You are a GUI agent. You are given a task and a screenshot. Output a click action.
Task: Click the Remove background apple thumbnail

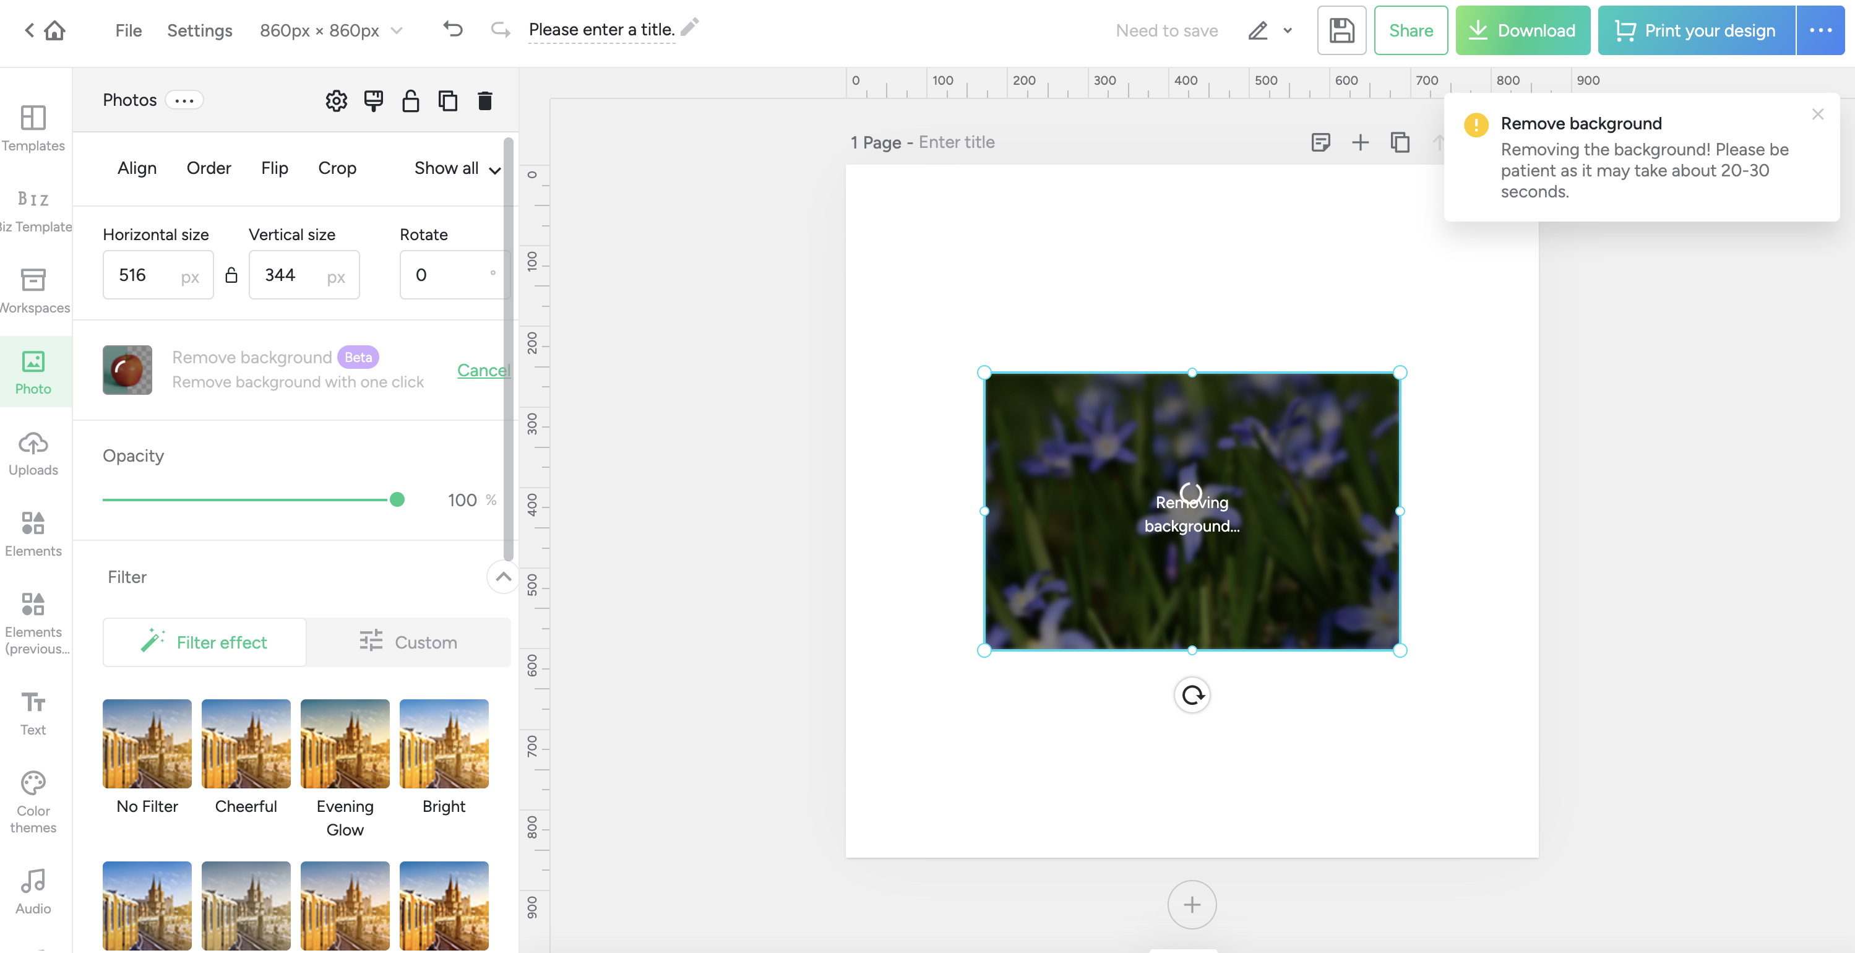click(x=127, y=369)
